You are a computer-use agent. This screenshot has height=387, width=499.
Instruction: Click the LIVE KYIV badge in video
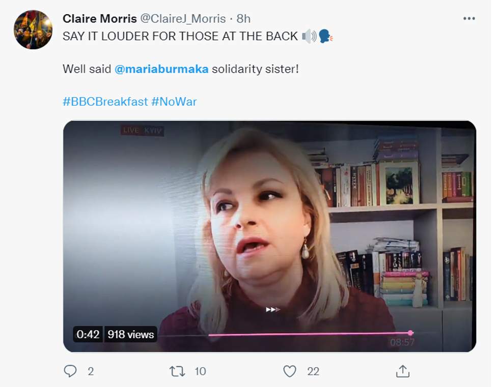[x=142, y=131]
